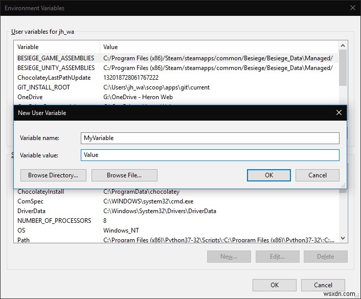Open the Browse Directory dialog
This screenshot has width=361, height=299.
point(53,175)
